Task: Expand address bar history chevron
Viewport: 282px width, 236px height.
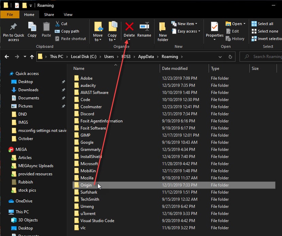Action: (x=220, y=57)
